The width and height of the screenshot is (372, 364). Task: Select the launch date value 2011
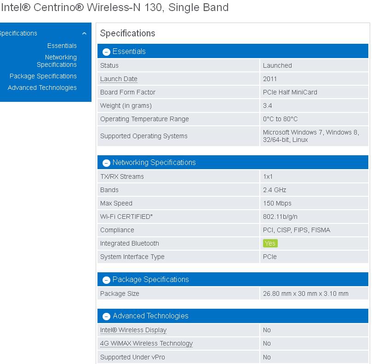tap(270, 79)
